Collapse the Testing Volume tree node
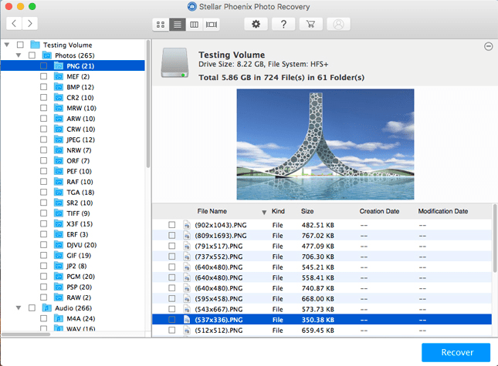The height and width of the screenshot is (366, 498). (x=7, y=45)
